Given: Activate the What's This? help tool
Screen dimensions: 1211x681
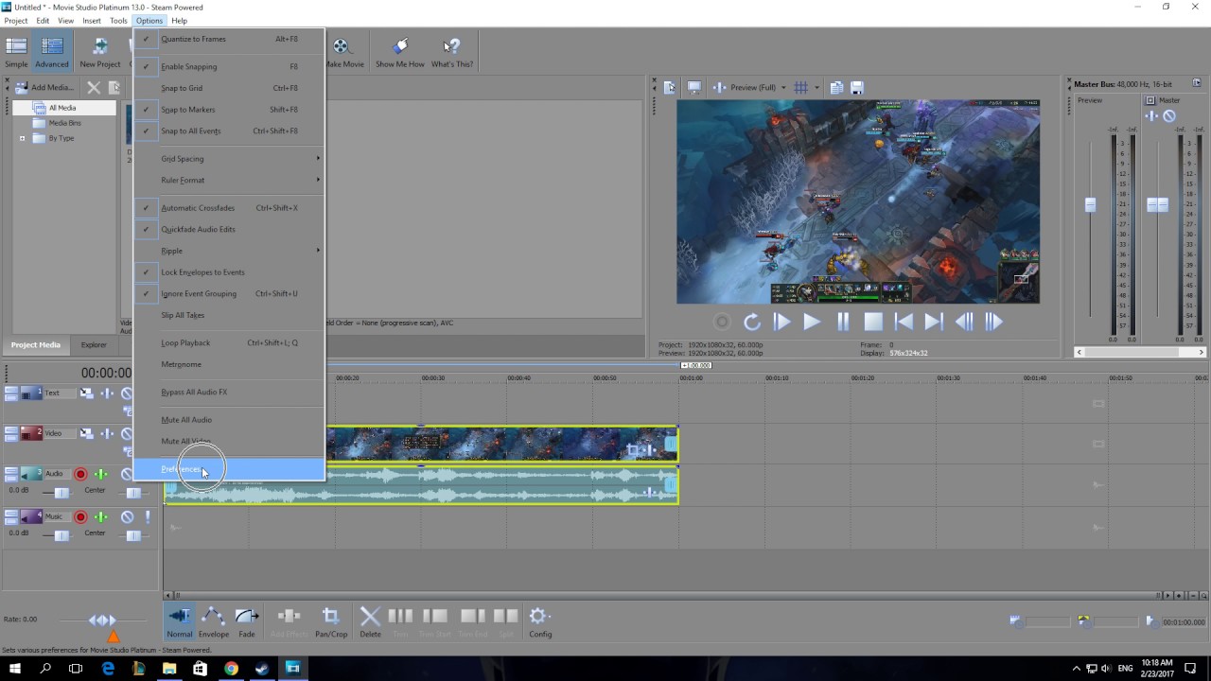Looking at the screenshot, I should (452, 52).
